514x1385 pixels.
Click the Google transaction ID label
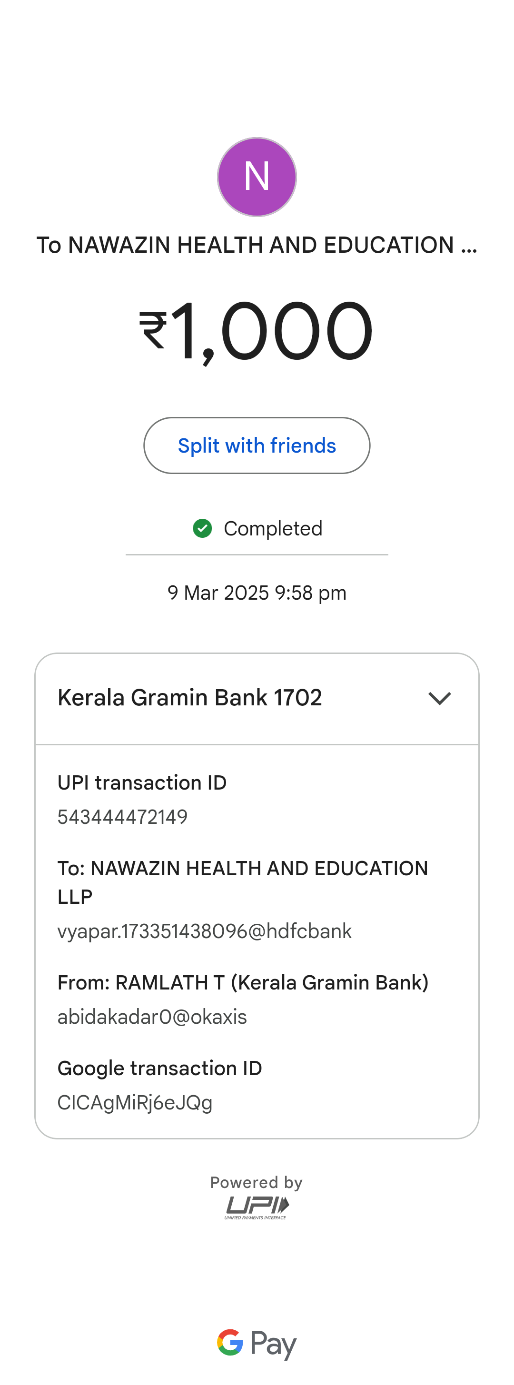pos(160,1068)
